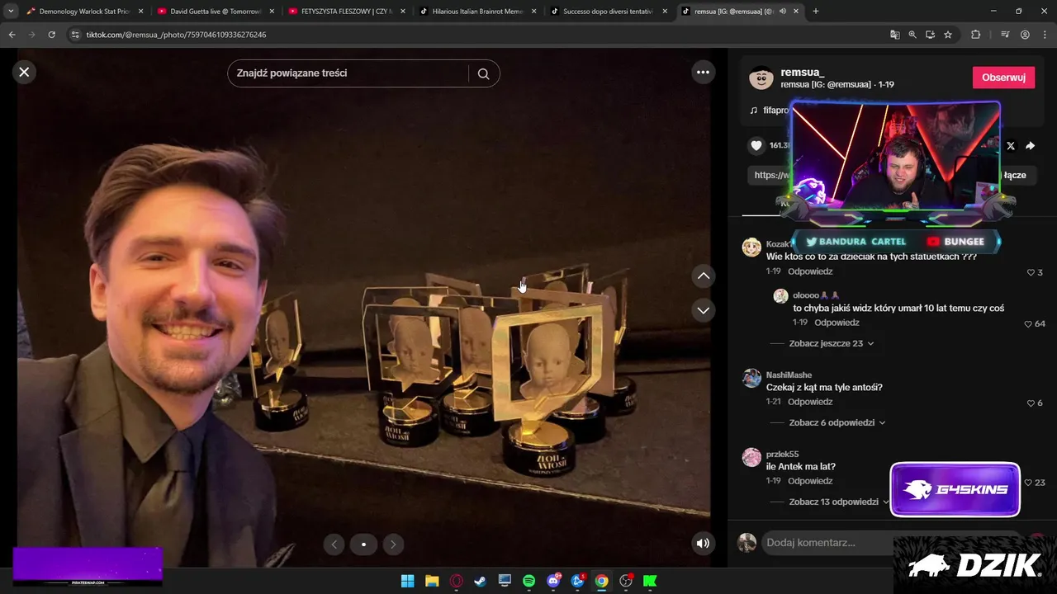Viewport: 1057px width, 594px height.
Task: Open remsua_ profile avatar
Action: (x=761, y=78)
